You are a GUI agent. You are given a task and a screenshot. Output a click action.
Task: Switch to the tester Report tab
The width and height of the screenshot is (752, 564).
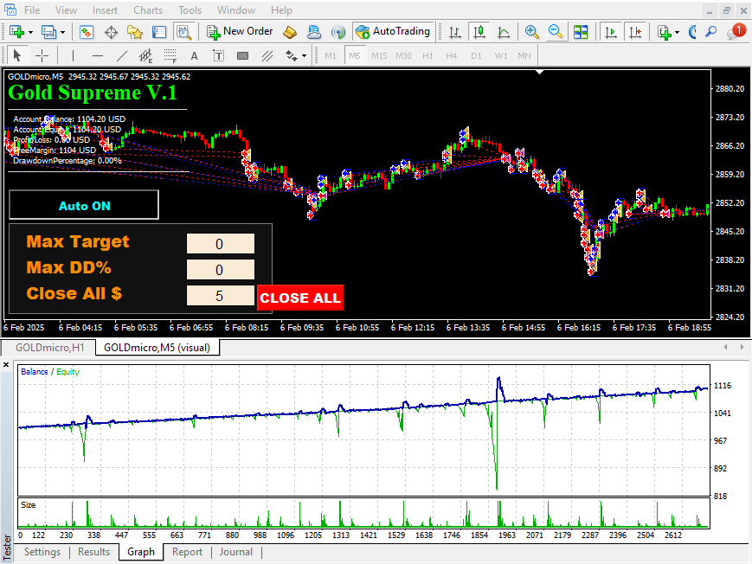[x=187, y=552]
